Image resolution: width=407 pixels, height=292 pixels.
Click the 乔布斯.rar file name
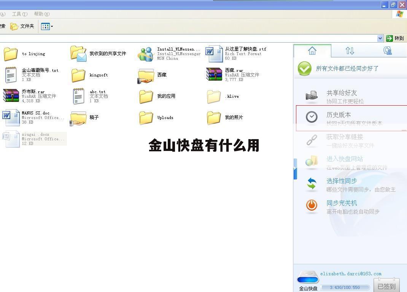click(x=33, y=92)
